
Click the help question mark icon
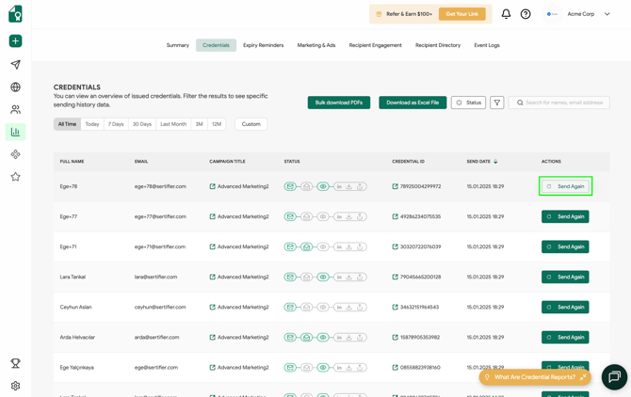[x=526, y=14]
